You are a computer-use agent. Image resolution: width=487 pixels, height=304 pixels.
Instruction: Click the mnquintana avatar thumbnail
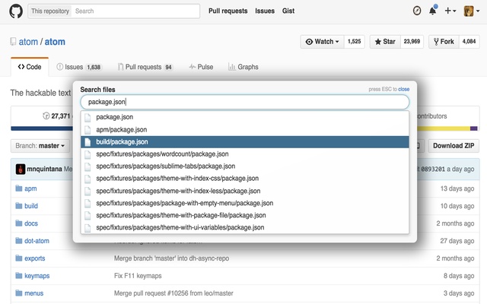(21, 169)
